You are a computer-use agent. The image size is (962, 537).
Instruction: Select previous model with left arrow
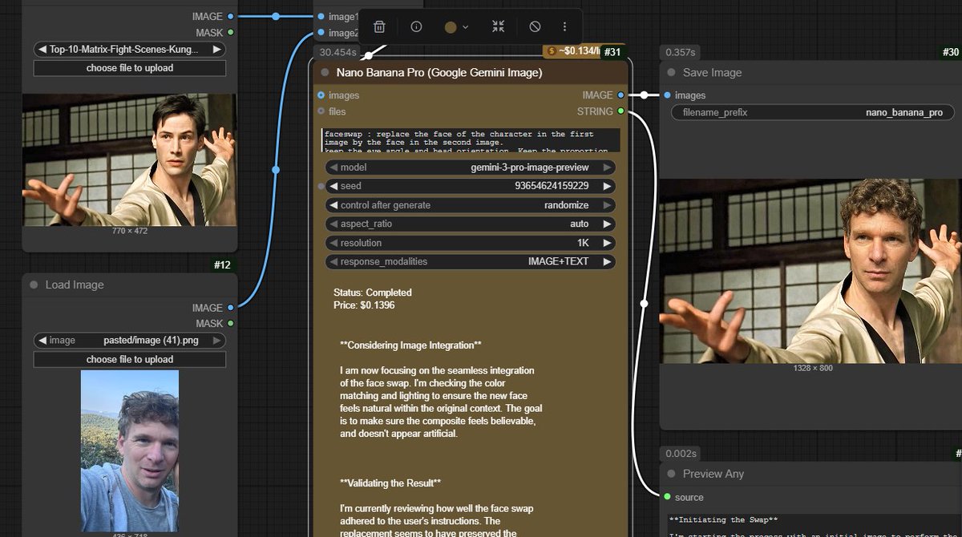coord(333,168)
